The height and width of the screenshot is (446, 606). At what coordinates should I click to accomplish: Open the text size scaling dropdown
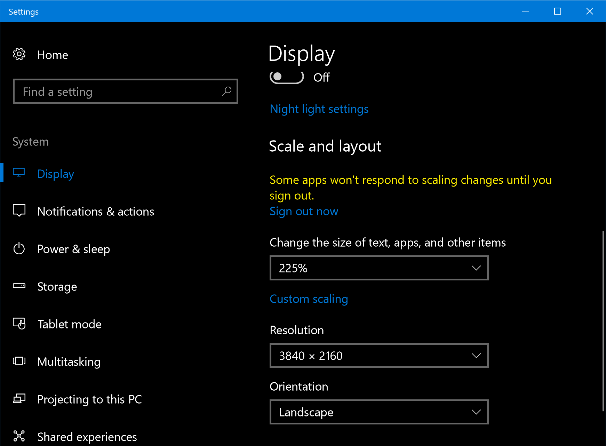pos(379,268)
